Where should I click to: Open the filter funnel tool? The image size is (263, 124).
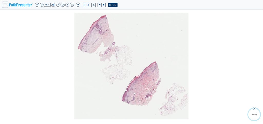coord(58,5)
